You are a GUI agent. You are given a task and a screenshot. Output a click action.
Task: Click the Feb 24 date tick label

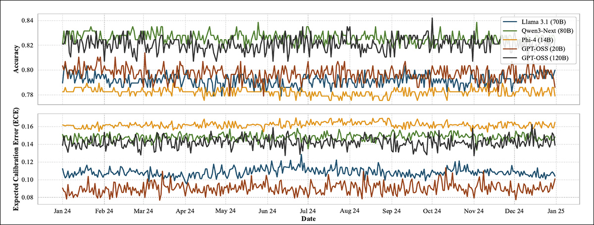tap(104, 210)
